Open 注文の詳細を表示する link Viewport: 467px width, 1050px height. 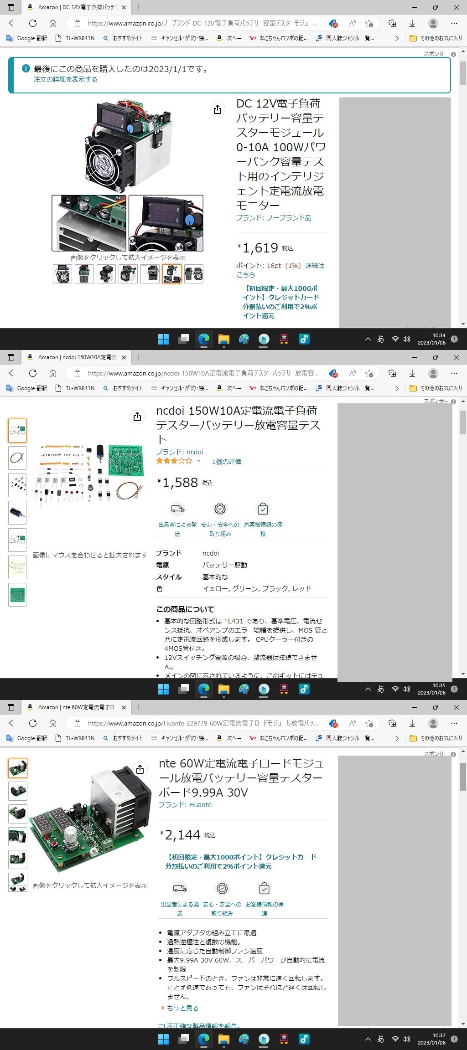point(65,79)
